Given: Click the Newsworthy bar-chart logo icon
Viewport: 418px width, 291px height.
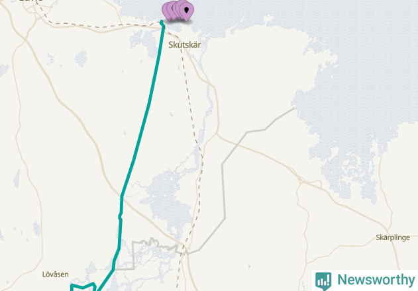Looking at the screenshot, I should (323, 281).
